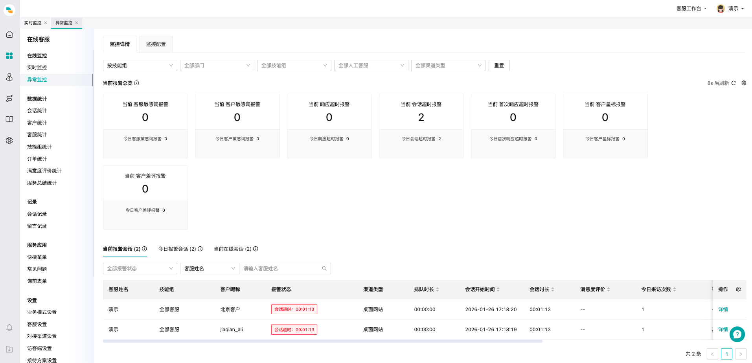The width and height of the screenshot is (752, 363).
Task: Refresh the alert overview manually
Action: pos(734,83)
